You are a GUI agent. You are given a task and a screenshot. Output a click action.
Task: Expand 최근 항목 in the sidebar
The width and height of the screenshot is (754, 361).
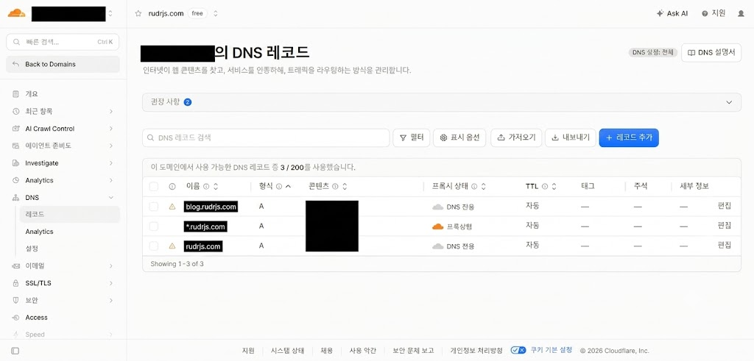(110, 111)
